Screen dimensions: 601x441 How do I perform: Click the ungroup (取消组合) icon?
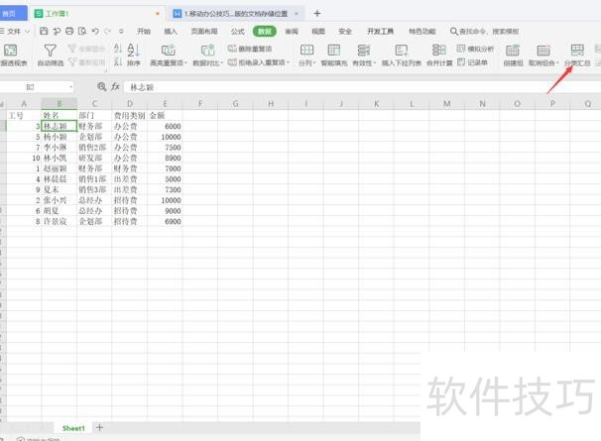tap(543, 51)
